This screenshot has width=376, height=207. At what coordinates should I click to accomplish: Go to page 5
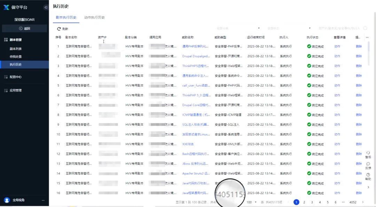click(328, 202)
